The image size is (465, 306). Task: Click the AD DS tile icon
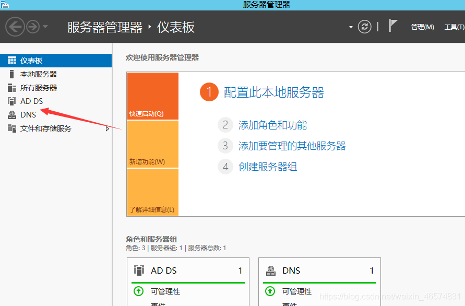[x=139, y=270]
